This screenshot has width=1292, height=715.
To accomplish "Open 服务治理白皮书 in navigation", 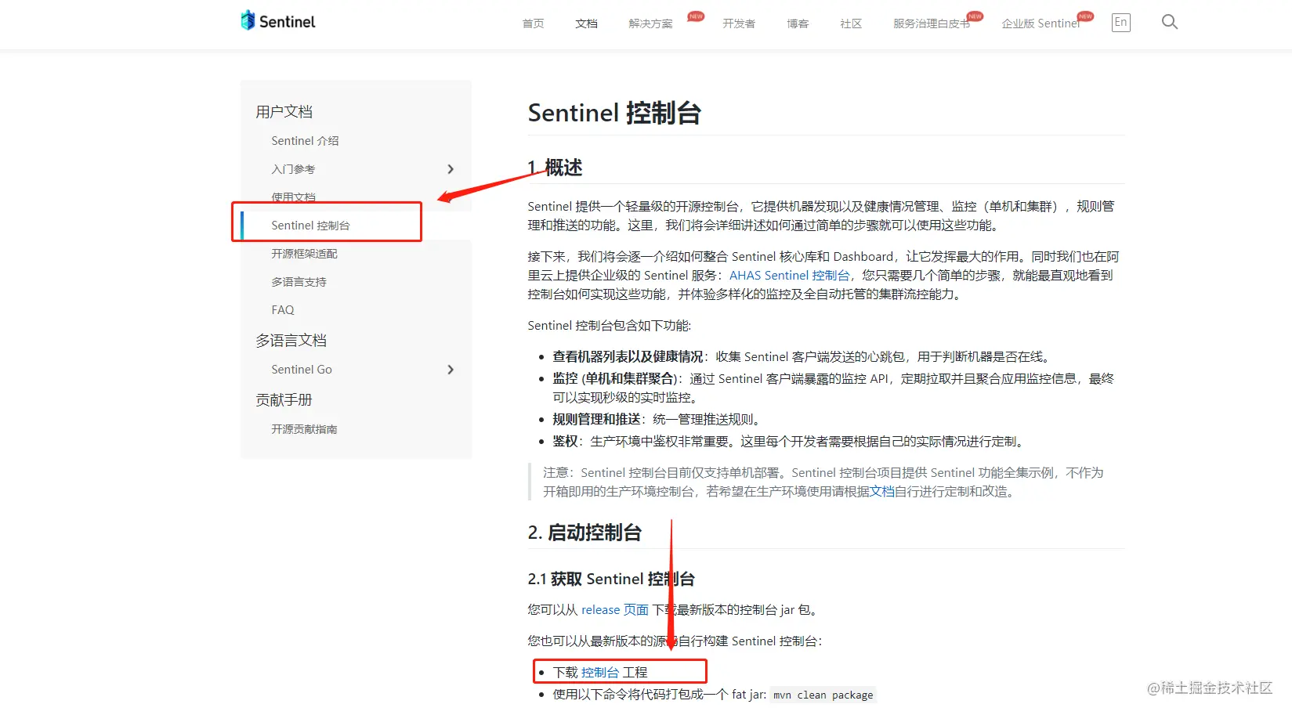I will coord(932,23).
